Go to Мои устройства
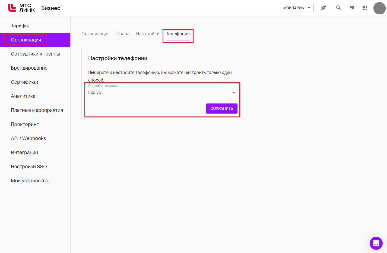This screenshot has width=387, height=253. 35,181
